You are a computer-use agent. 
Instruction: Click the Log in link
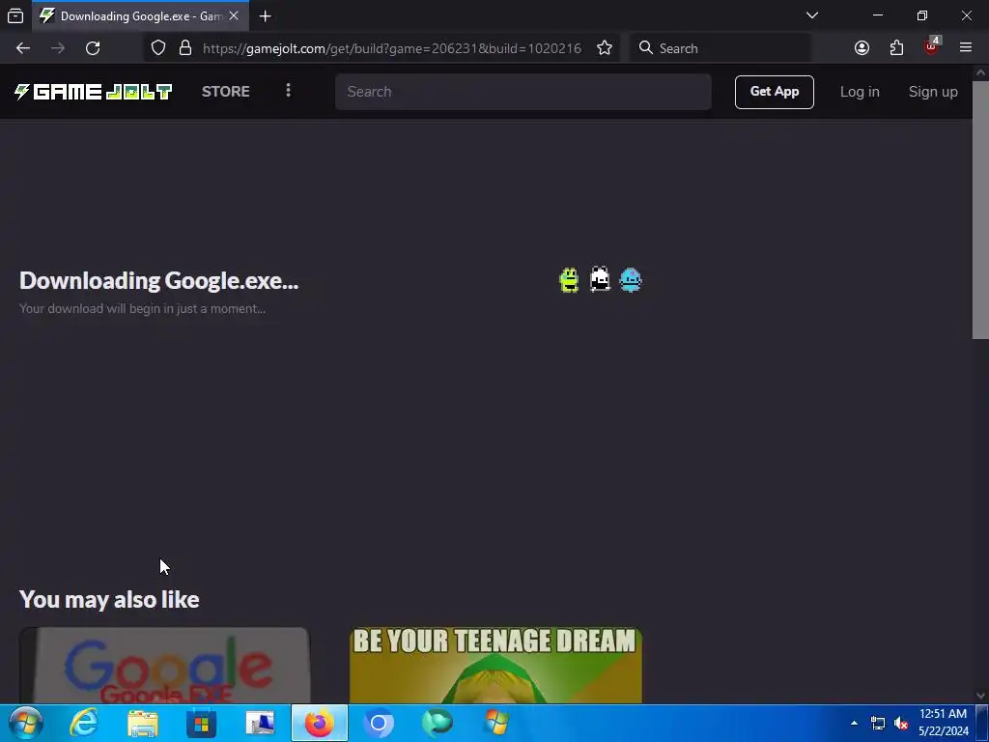pyautogui.click(x=860, y=92)
